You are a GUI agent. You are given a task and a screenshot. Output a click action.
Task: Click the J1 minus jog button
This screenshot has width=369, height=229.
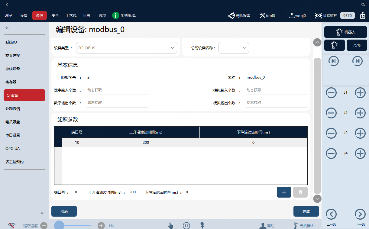point(331,93)
